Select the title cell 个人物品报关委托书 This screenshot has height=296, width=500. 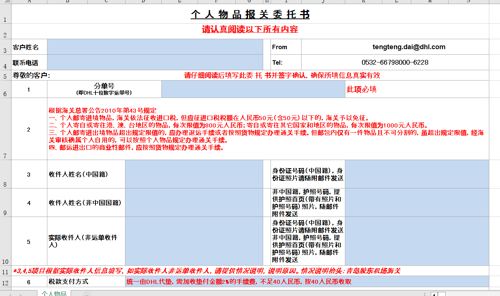tap(250, 14)
